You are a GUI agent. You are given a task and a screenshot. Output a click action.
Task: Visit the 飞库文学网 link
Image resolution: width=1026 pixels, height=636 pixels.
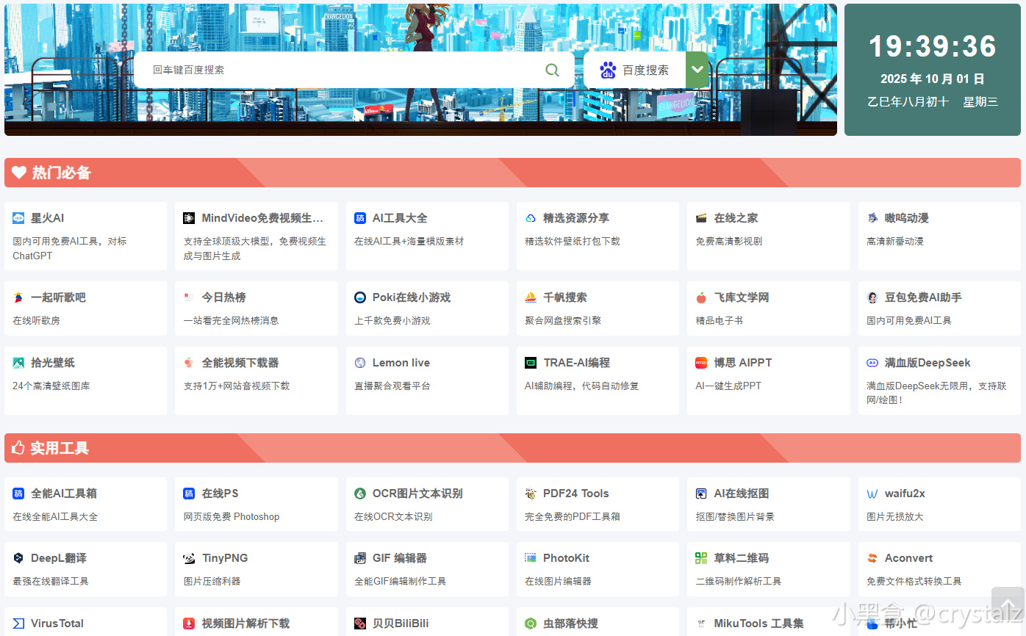point(742,297)
